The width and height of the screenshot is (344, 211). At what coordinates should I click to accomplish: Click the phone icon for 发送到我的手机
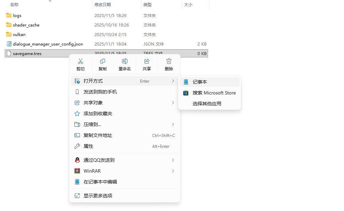click(x=77, y=92)
